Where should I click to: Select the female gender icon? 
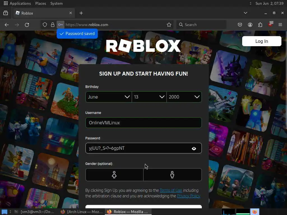pyautogui.click(x=114, y=175)
